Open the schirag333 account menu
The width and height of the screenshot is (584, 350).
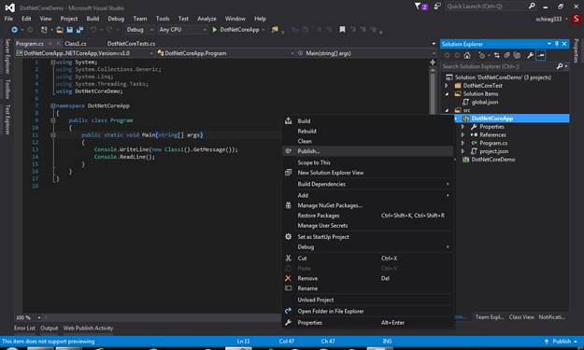click(551, 19)
